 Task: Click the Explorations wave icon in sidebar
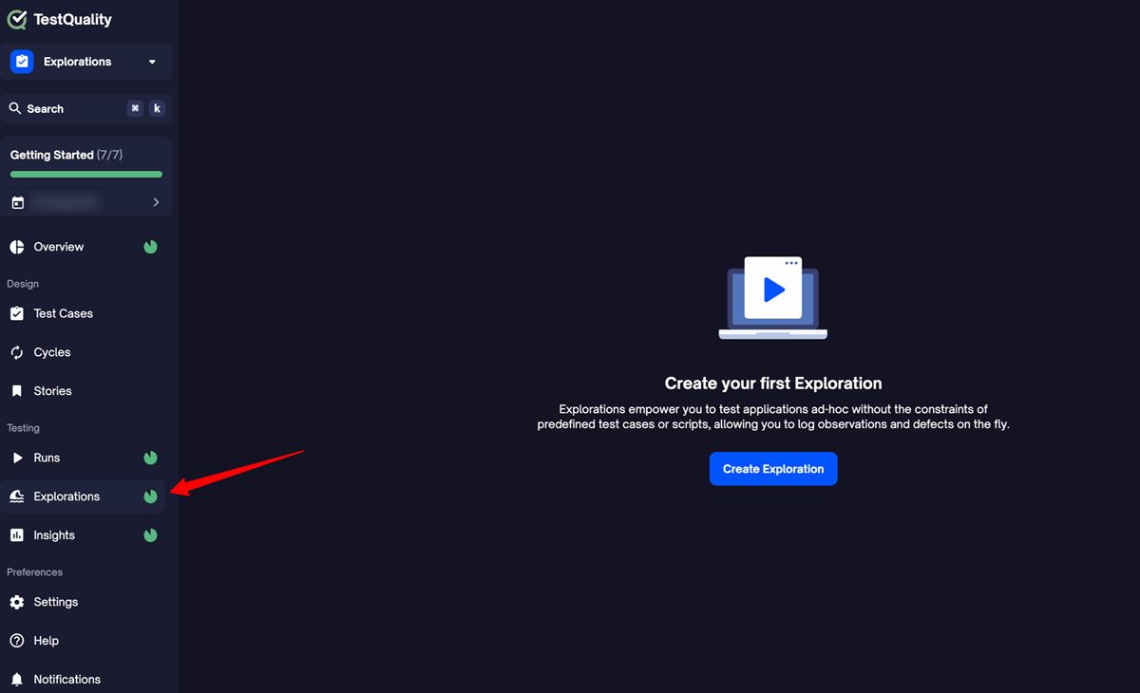(x=17, y=496)
